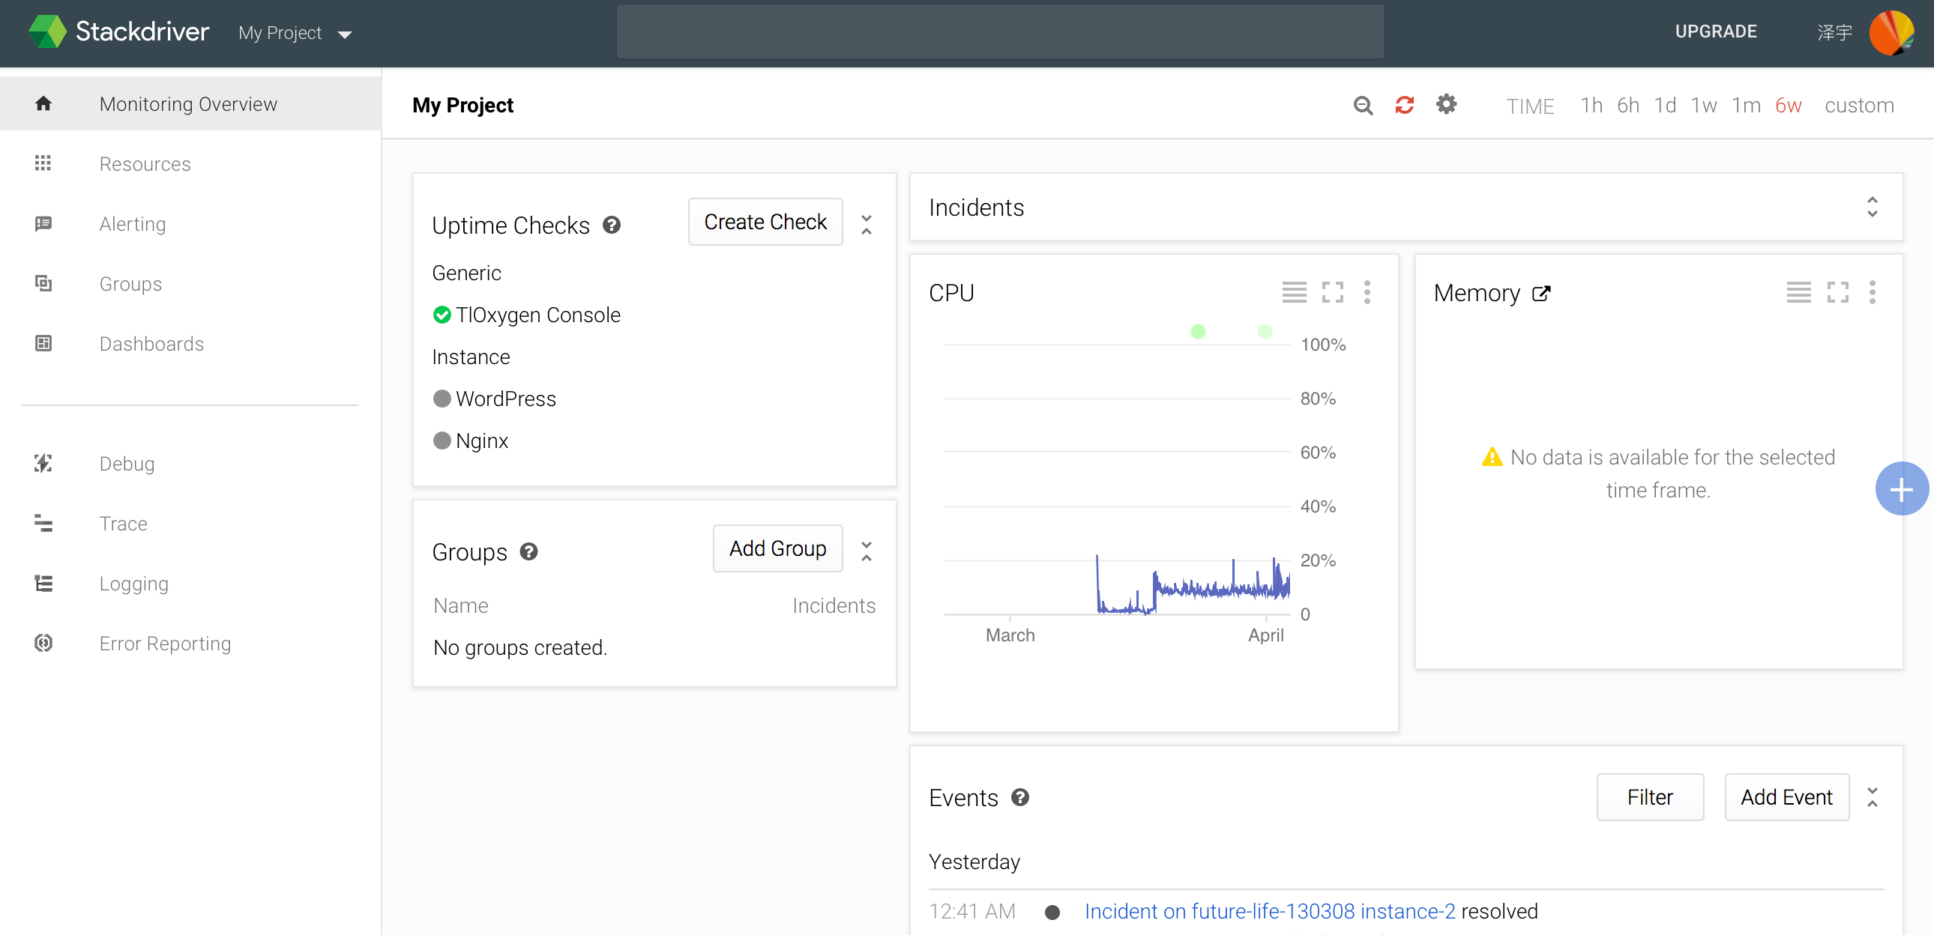Image resolution: width=1934 pixels, height=935 pixels.
Task: Click the Alerting message icon
Action: coord(43,223)
